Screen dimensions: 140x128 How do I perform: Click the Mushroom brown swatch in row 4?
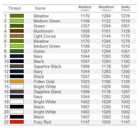(17, 31)
